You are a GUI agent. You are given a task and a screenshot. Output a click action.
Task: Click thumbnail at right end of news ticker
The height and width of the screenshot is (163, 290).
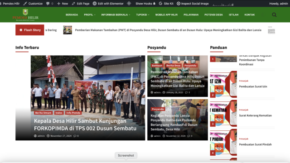click(x=271, y=30)
